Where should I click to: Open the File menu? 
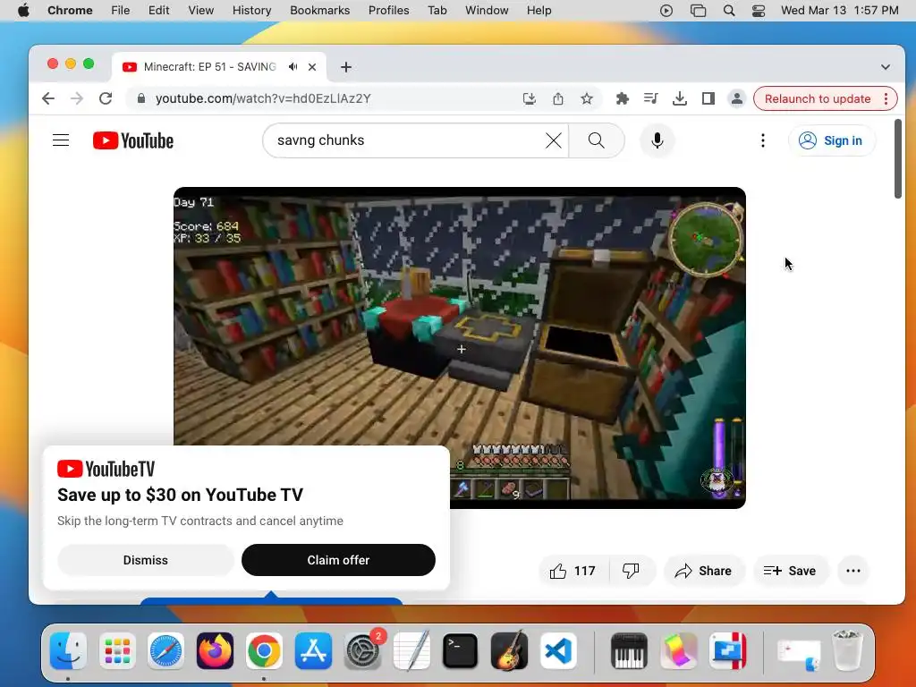point(121,11)
